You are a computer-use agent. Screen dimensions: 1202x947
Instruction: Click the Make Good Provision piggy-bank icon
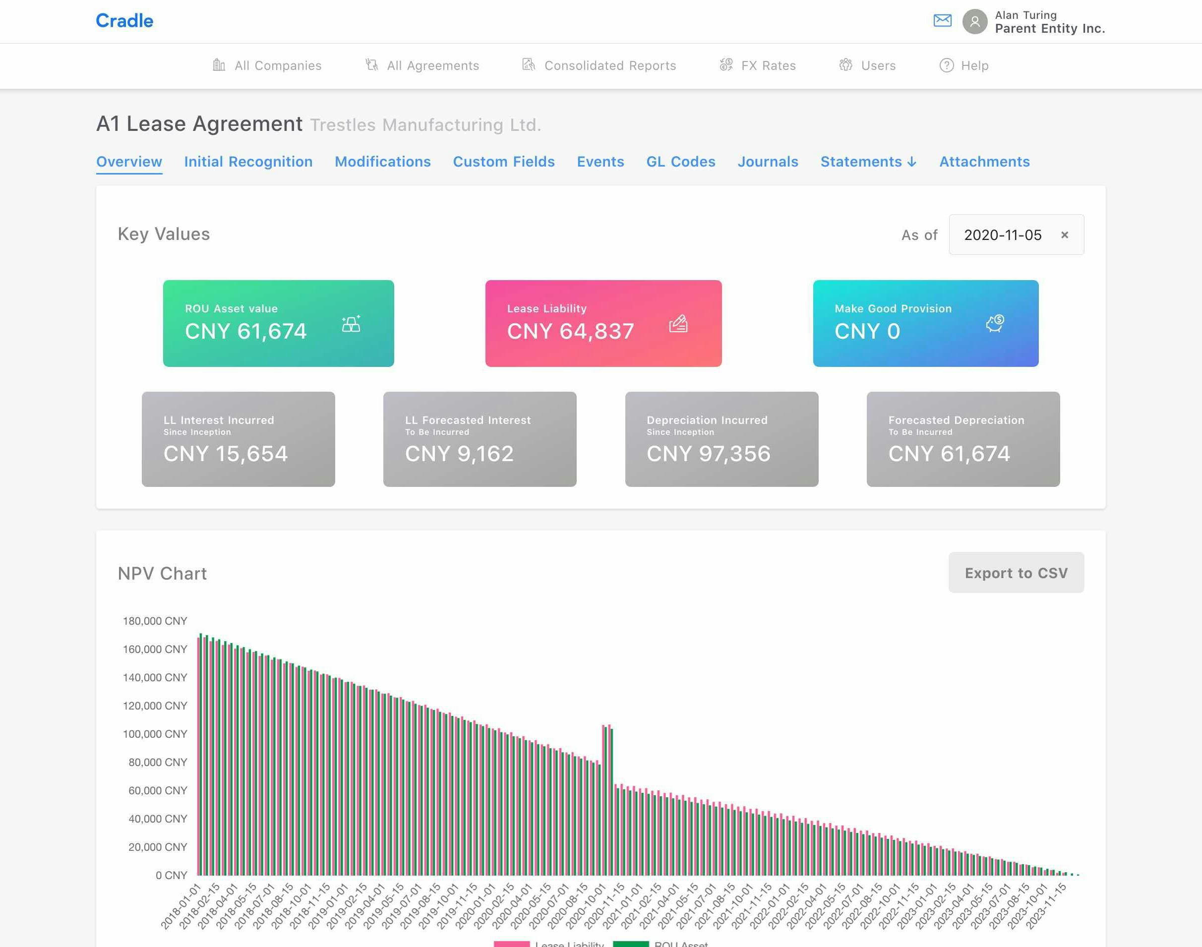995,323
